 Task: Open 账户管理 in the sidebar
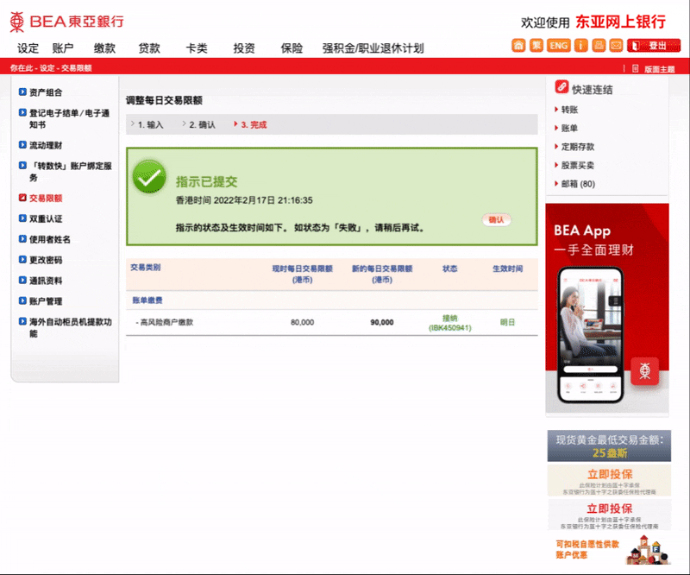tap(46, 301)
